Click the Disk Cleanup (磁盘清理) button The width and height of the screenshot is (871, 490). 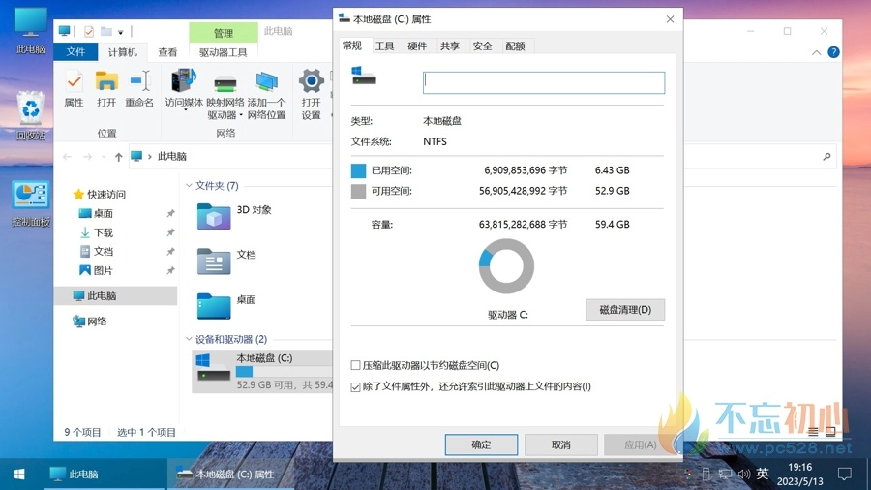click(x=625, y=310)
